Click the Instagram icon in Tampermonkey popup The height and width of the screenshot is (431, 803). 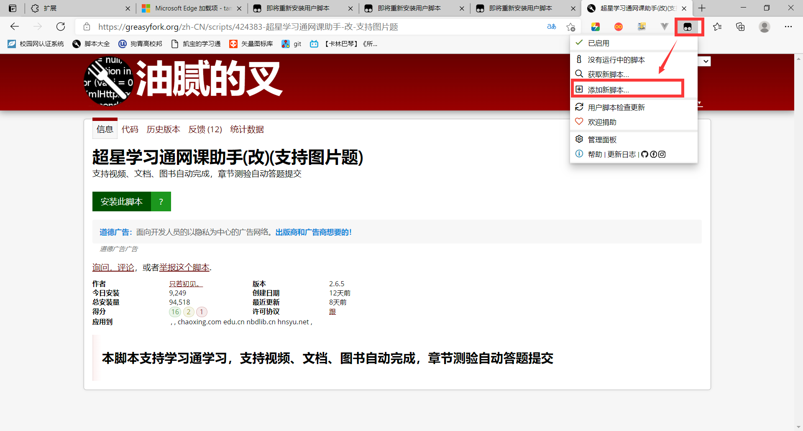coord(662,154)
